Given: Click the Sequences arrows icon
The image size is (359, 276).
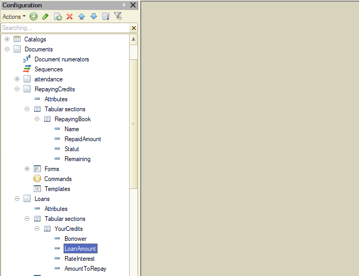Looking at the screenshot, I should (27, 69).
